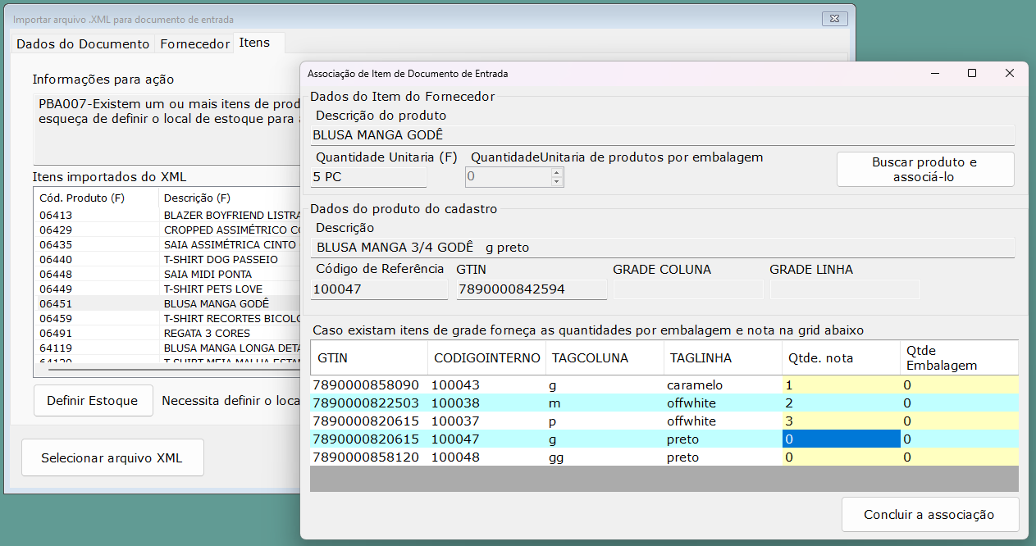This screenshot has width=1036, height=546.
Task: Maximize the Associação de Item window
Action: [972, 73]
